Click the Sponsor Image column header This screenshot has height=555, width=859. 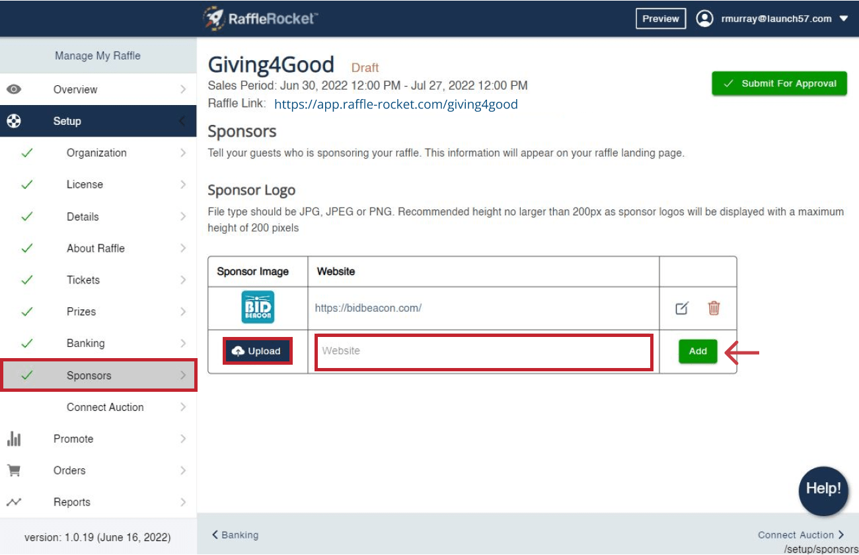pos(253,272)
